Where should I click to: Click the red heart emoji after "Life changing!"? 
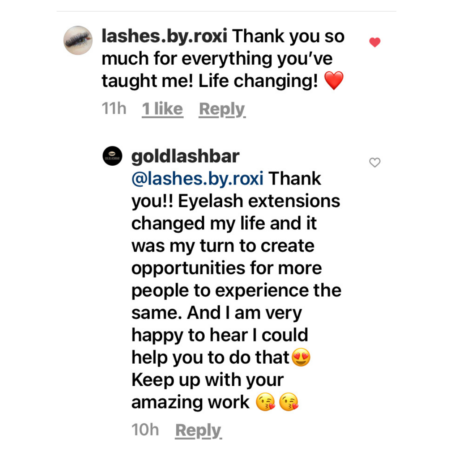pos(334,81)
